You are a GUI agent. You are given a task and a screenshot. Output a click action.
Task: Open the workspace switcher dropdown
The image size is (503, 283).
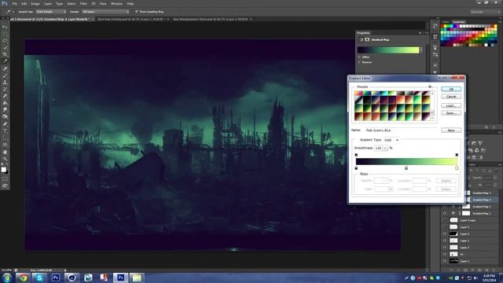485,12
